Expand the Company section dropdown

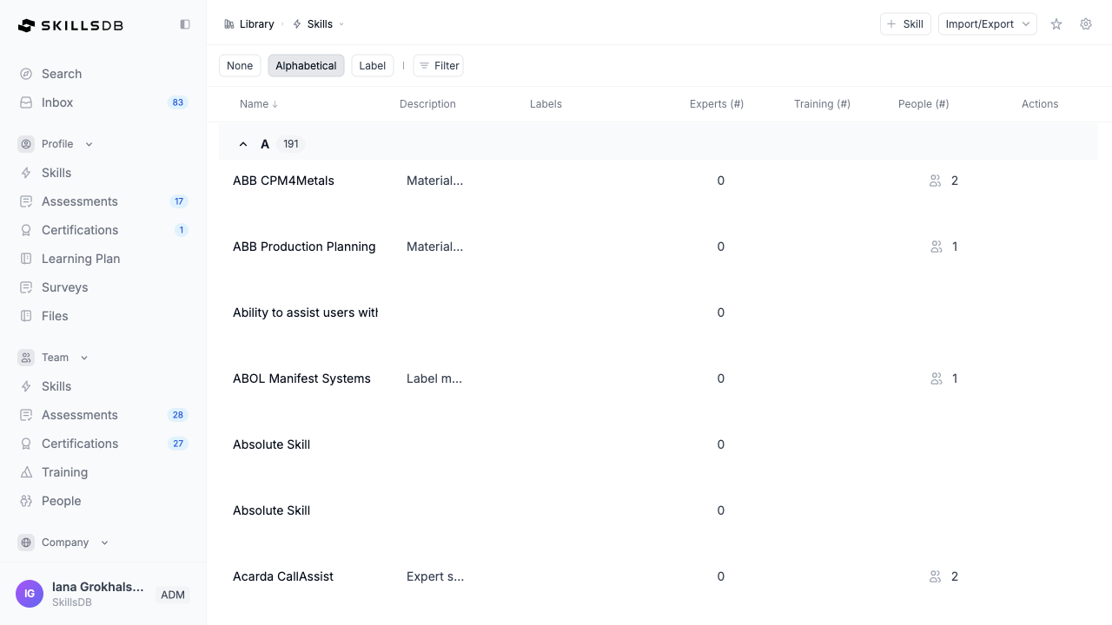pos(104,543)
